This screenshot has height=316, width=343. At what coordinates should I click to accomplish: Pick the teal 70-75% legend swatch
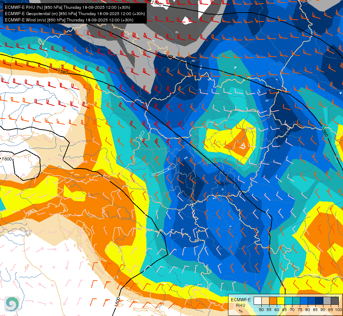click(296, 301)
